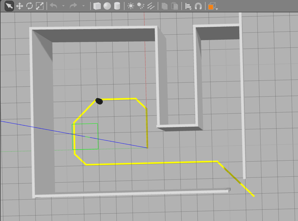Activate the translate mode tool

(x=19, y=6)
